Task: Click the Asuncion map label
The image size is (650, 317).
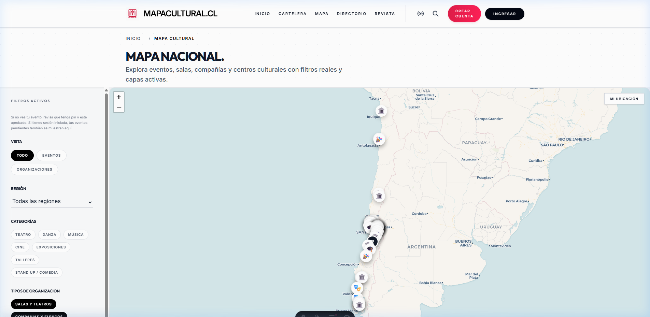Action: [469, 159]
